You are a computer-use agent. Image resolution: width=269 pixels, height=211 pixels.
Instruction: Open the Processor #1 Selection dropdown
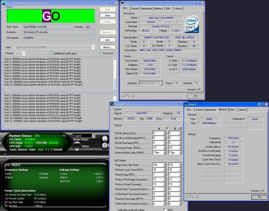[161, 83]
